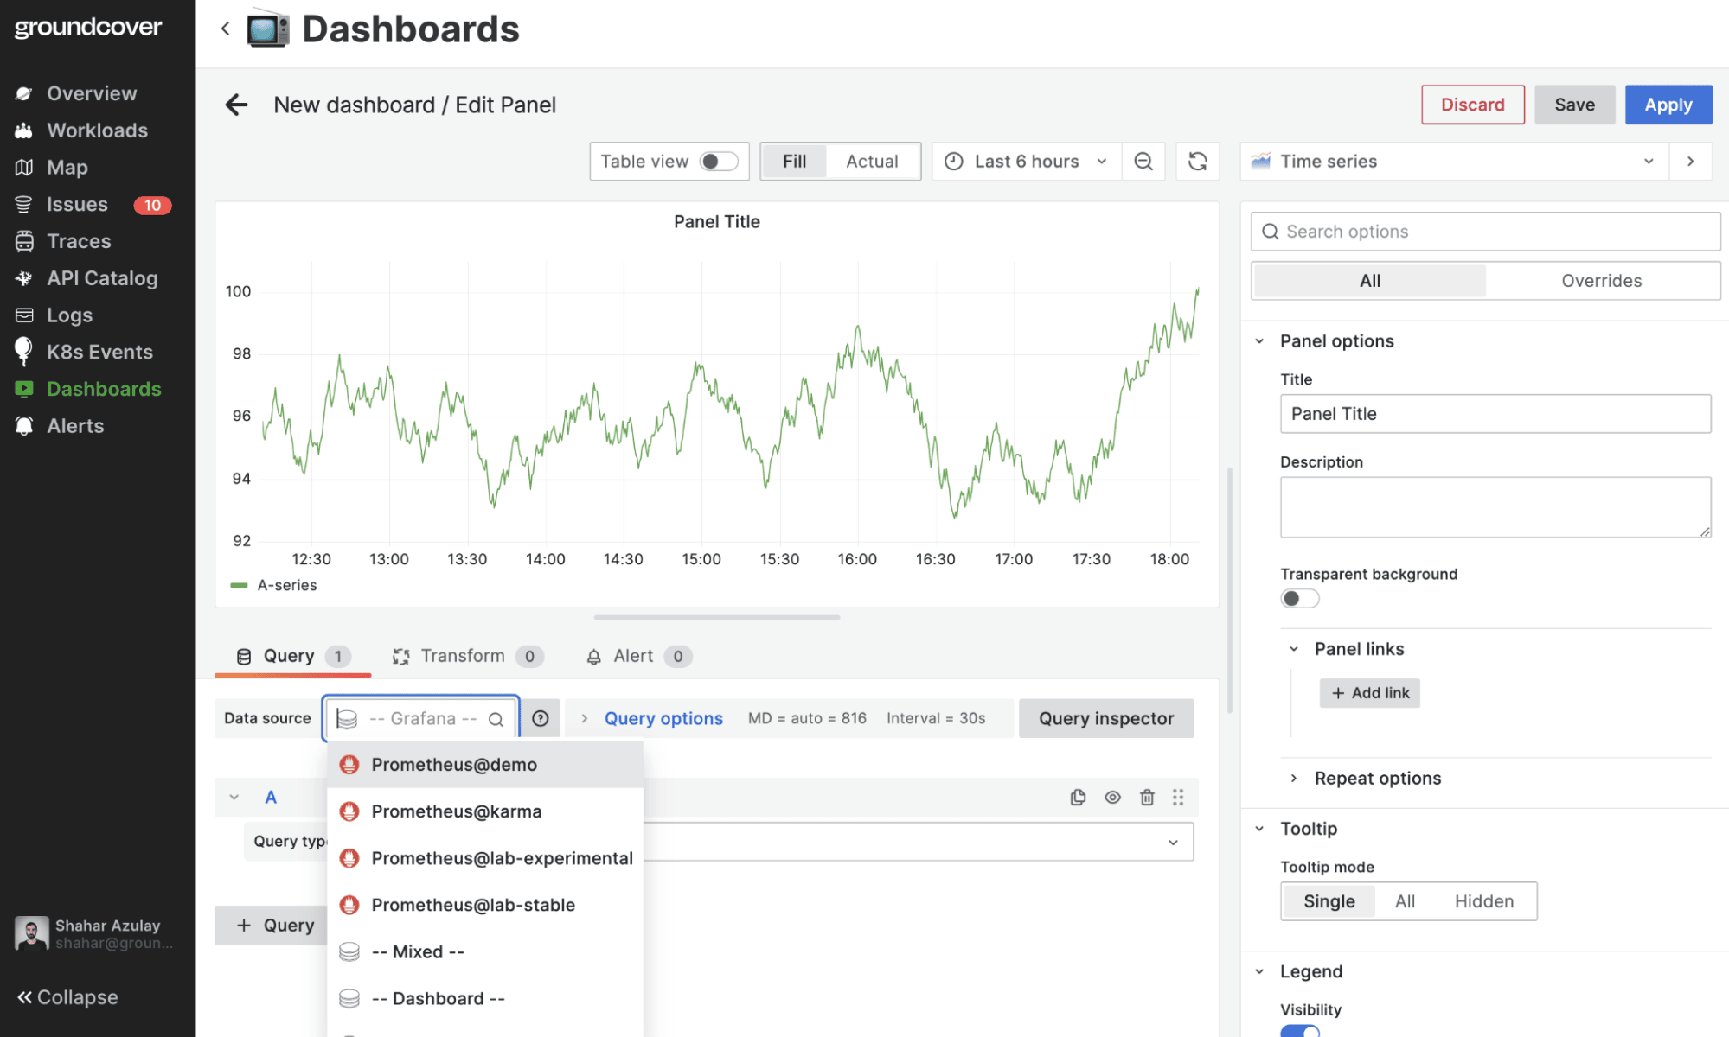Toggle Table view switch
This screenshot has height=1037, width=1729.
click(x=719, y=161)
